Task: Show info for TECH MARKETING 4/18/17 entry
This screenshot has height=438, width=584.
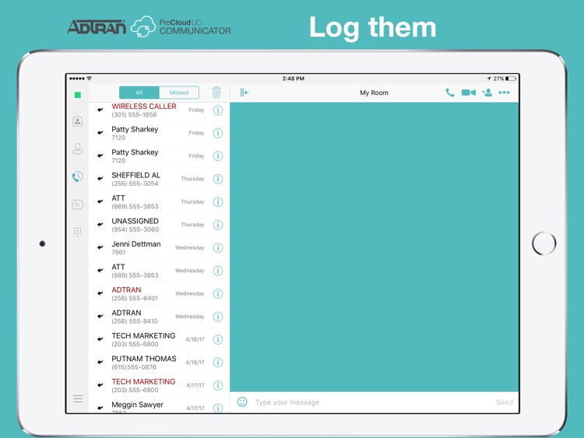Action: tap(218, 339)
